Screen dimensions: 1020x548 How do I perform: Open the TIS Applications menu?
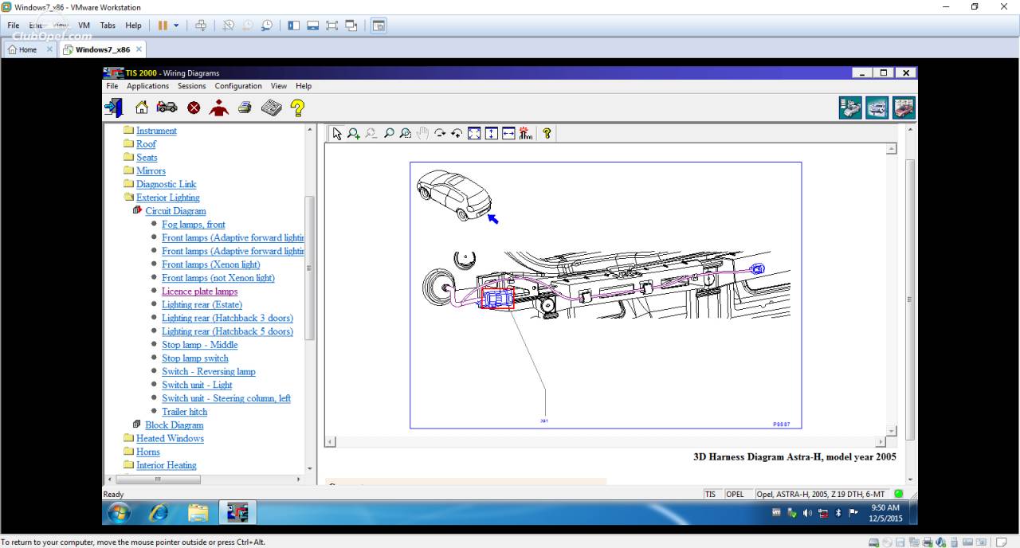(x=148, y=86)
